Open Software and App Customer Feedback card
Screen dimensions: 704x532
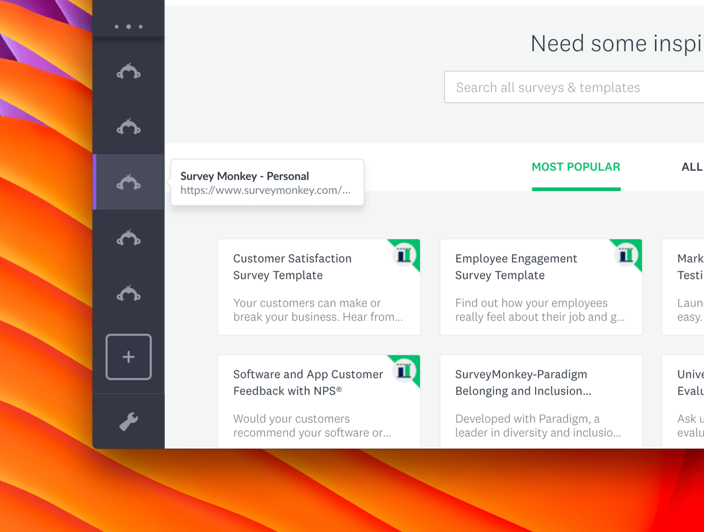(x=319, y=401)
